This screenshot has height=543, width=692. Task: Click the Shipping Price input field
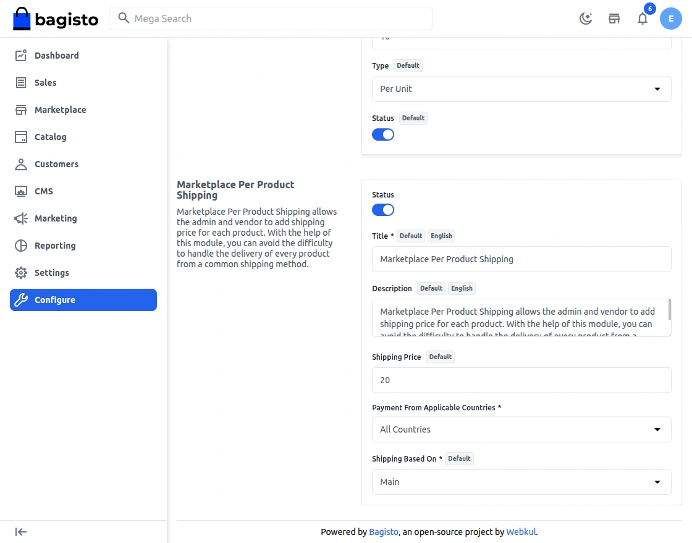tap(521, 380)
